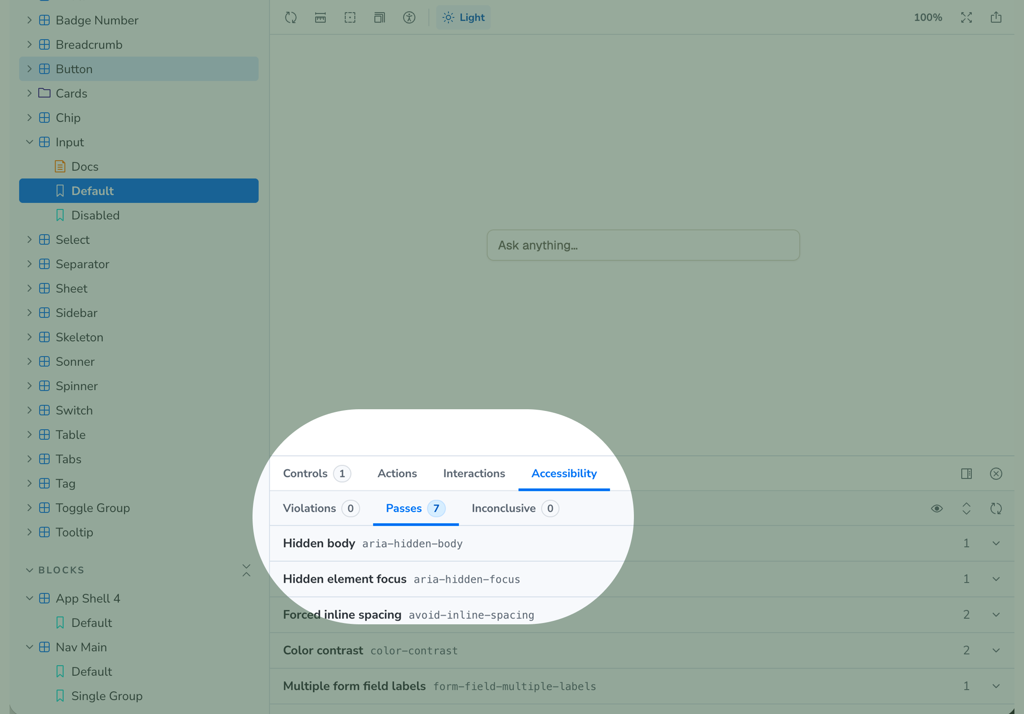1024x714 pixels.
Task: Click the Sidebar component icon
Action: point(44,313)
